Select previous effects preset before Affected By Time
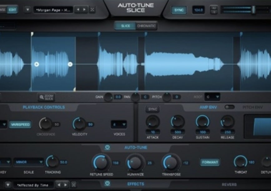The height and width of the screenshot is (191, 271). (x=59, y=185)
